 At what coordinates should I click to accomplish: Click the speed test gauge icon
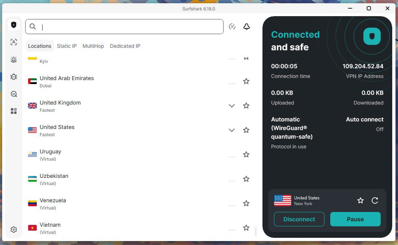click(232, 27)
